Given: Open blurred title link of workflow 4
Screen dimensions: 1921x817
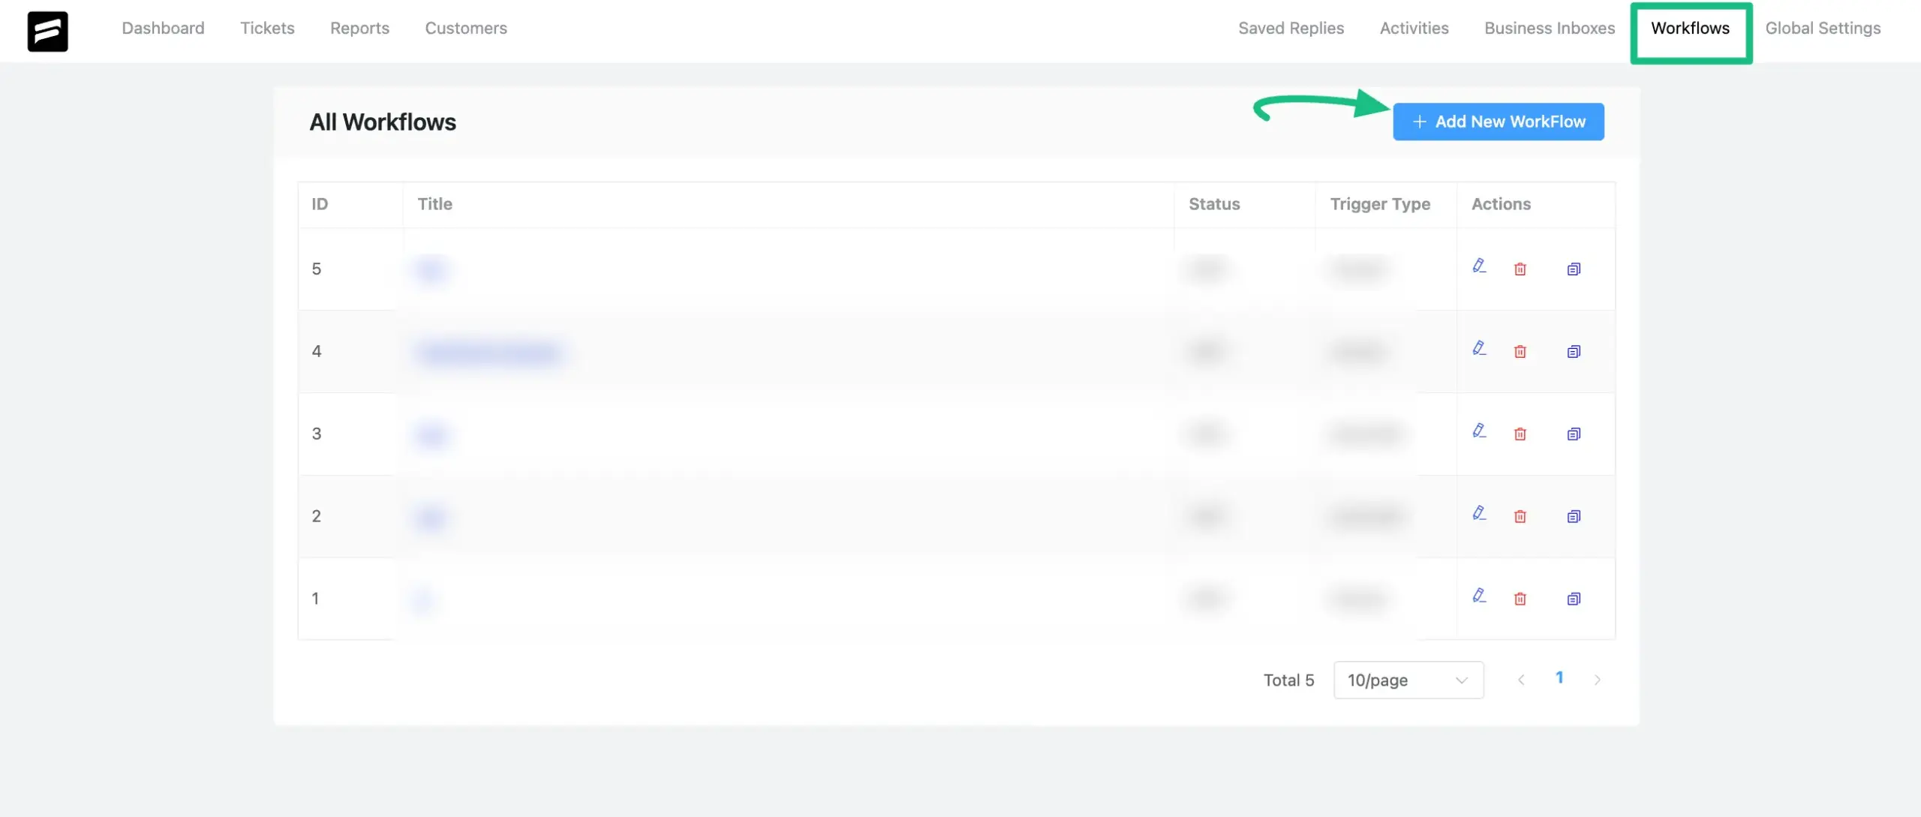Looking at the screenshot, I should point(489,352).
